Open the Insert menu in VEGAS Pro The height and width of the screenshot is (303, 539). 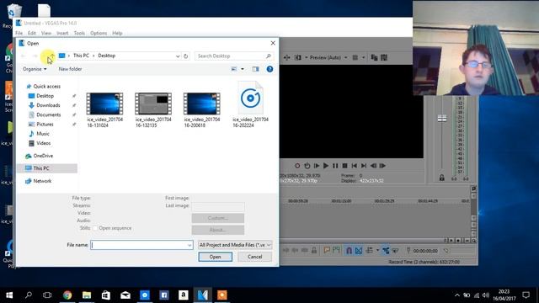pyautogui.click(x=62, y=33)
